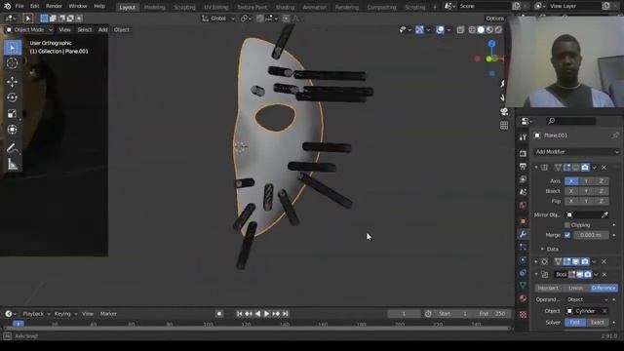Viewport: 624px width, 351px height.
Task: Remove the Mirror modifier with X
Action: 604,168
